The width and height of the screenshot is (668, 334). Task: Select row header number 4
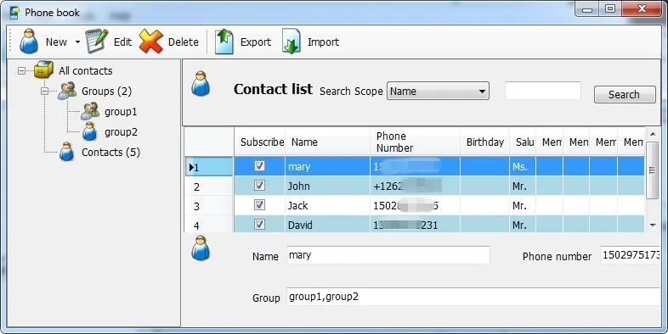pos(209,225)
